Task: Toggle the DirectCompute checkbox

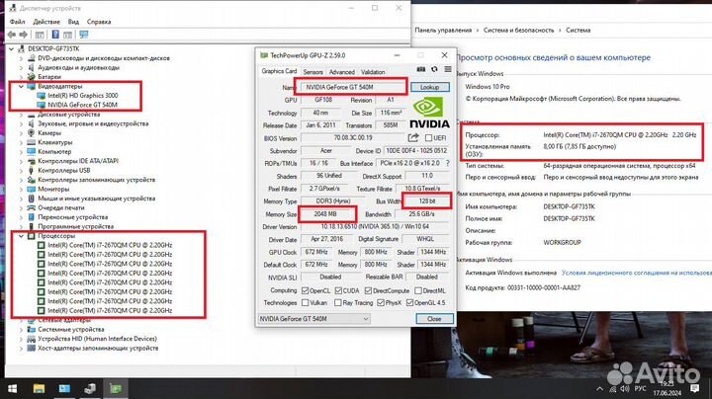Action: (368, 290)
